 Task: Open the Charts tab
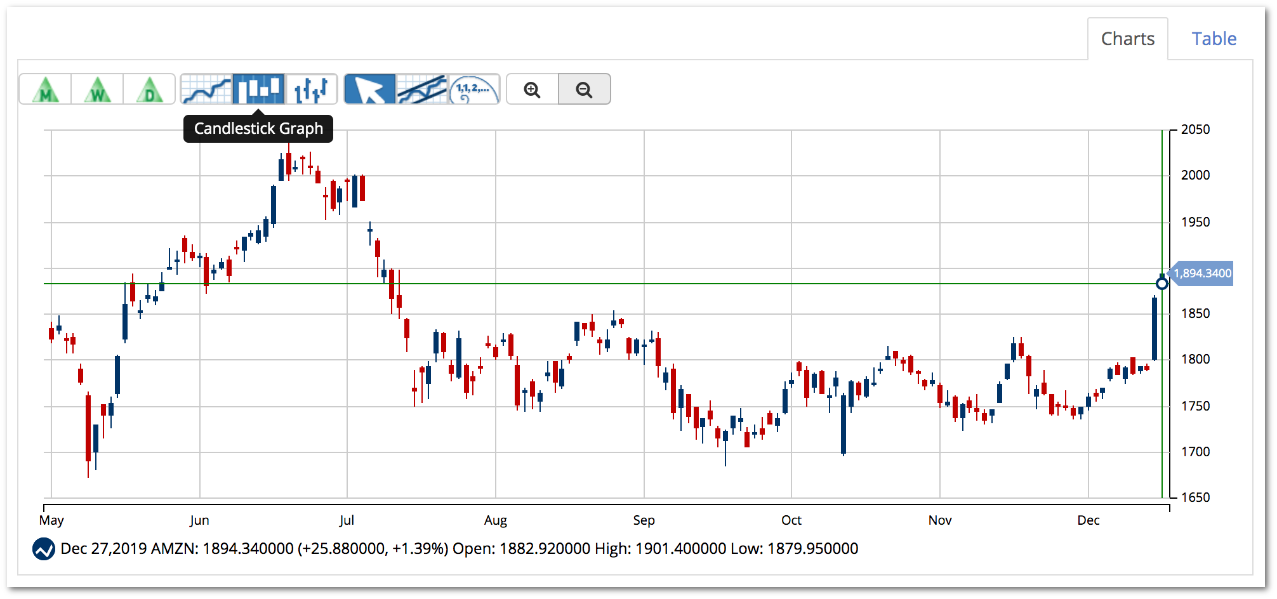coord(1128,39)
